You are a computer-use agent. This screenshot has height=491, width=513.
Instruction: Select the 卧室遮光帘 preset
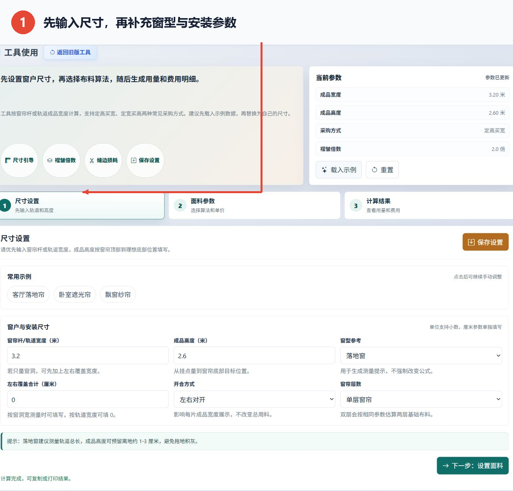tap(75, 295)
